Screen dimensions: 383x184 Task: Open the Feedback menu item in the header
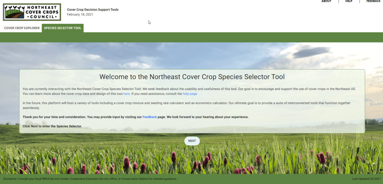pos(373,1)
